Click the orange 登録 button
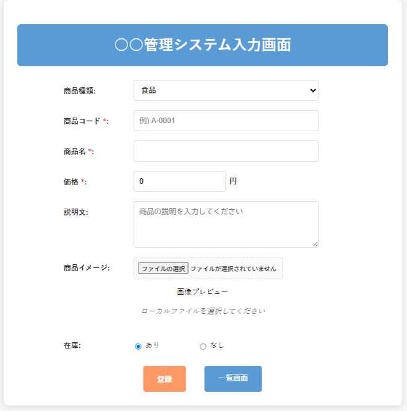Image resolution: width=407 pixels, height=411 pixels. coord(165,379)
